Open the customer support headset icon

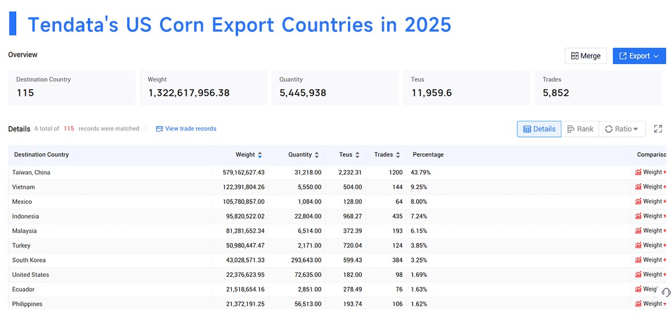pos(665,293)
